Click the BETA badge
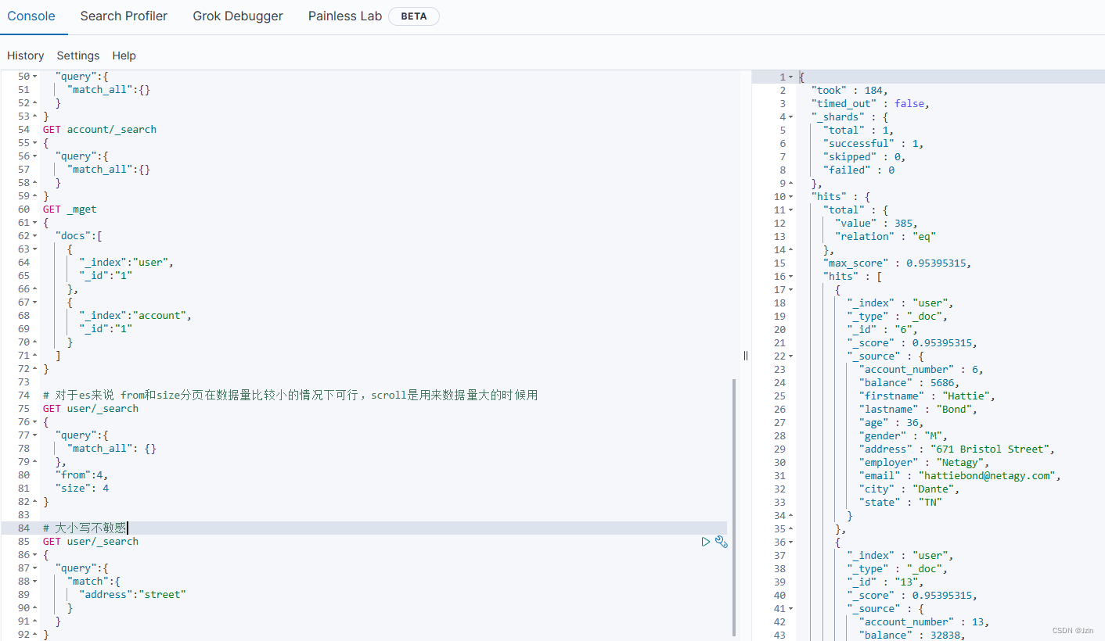 pyautogui.click(x=414, y=16)
